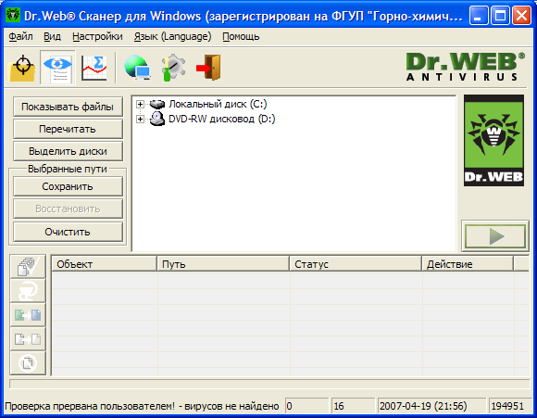The height and width of the screenshot is (418, 537).
Task: Open the Настройки menu
Action: tap(97, 36)
